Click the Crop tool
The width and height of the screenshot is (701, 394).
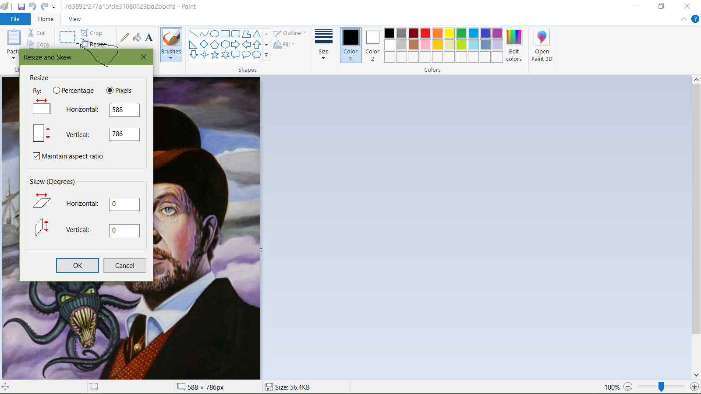click(x=92, y=33)
